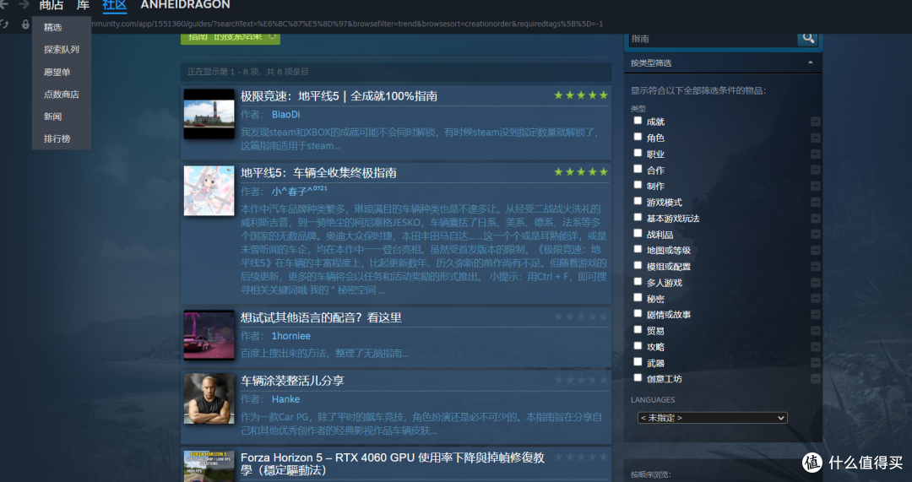Click author name 小^春子^

click(299, 191)
